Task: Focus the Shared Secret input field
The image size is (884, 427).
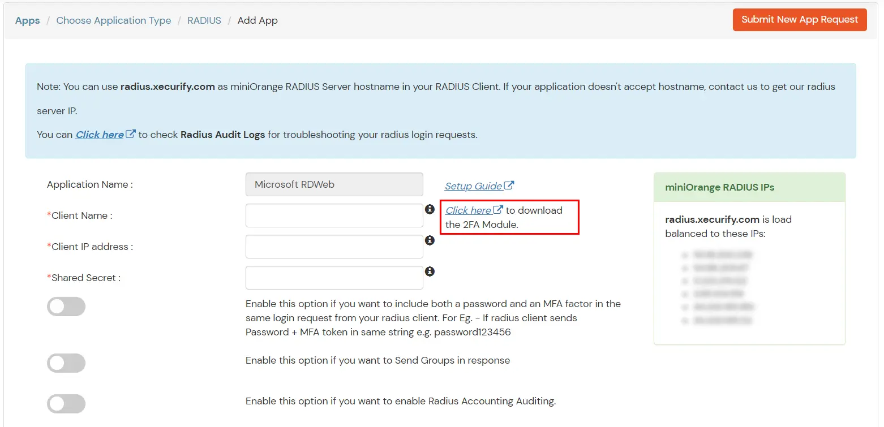Action: coord(334,278)
